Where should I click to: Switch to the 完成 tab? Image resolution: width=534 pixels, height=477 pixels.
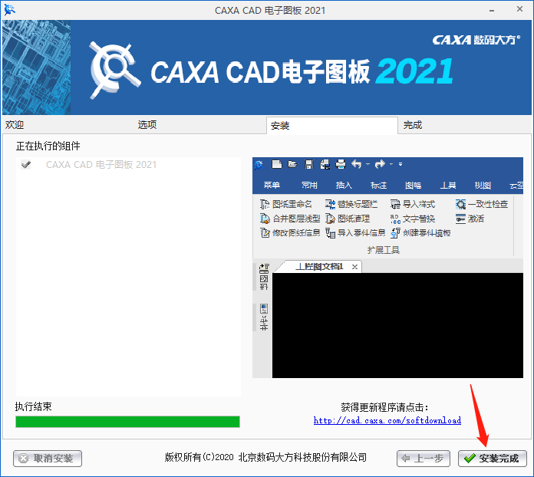(413, 125)
